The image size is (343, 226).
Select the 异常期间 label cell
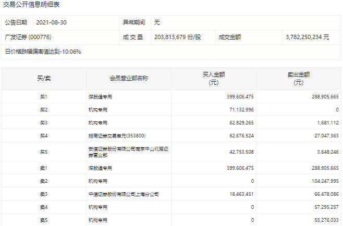134,22
